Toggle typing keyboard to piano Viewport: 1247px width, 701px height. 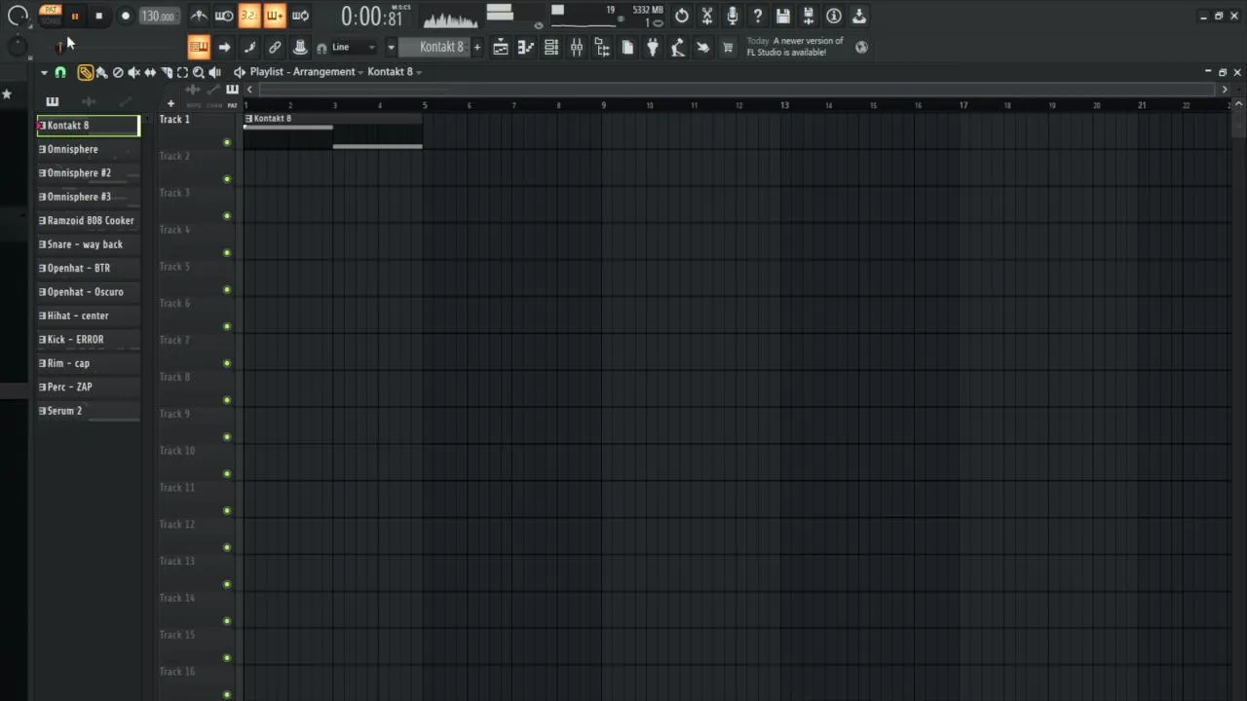click(x=198, y=47)
